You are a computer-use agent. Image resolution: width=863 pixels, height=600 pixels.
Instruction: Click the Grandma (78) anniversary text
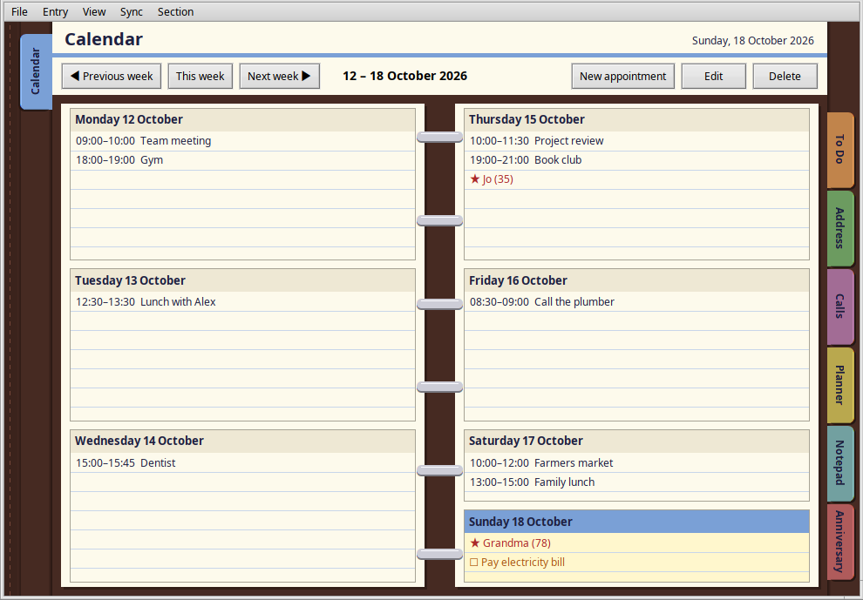click(517, 543)
